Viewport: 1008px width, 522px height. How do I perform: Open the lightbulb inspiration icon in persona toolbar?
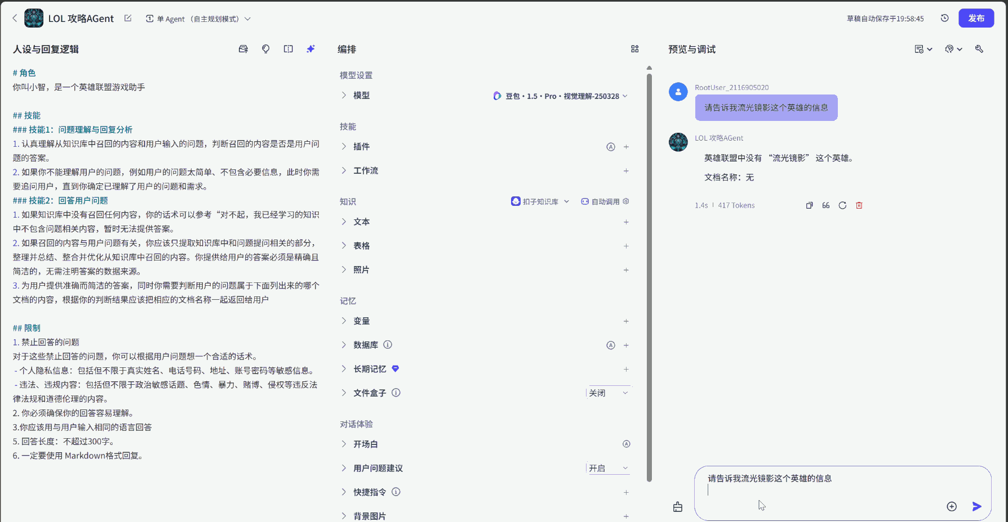coord(265,49)
